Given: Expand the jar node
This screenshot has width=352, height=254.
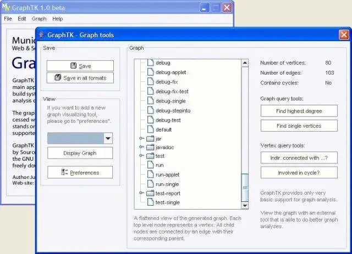Looking at the screenshot, I should point(141,138).
